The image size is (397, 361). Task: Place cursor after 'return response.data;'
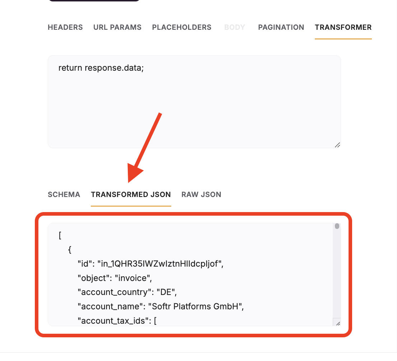click(144, 68)
